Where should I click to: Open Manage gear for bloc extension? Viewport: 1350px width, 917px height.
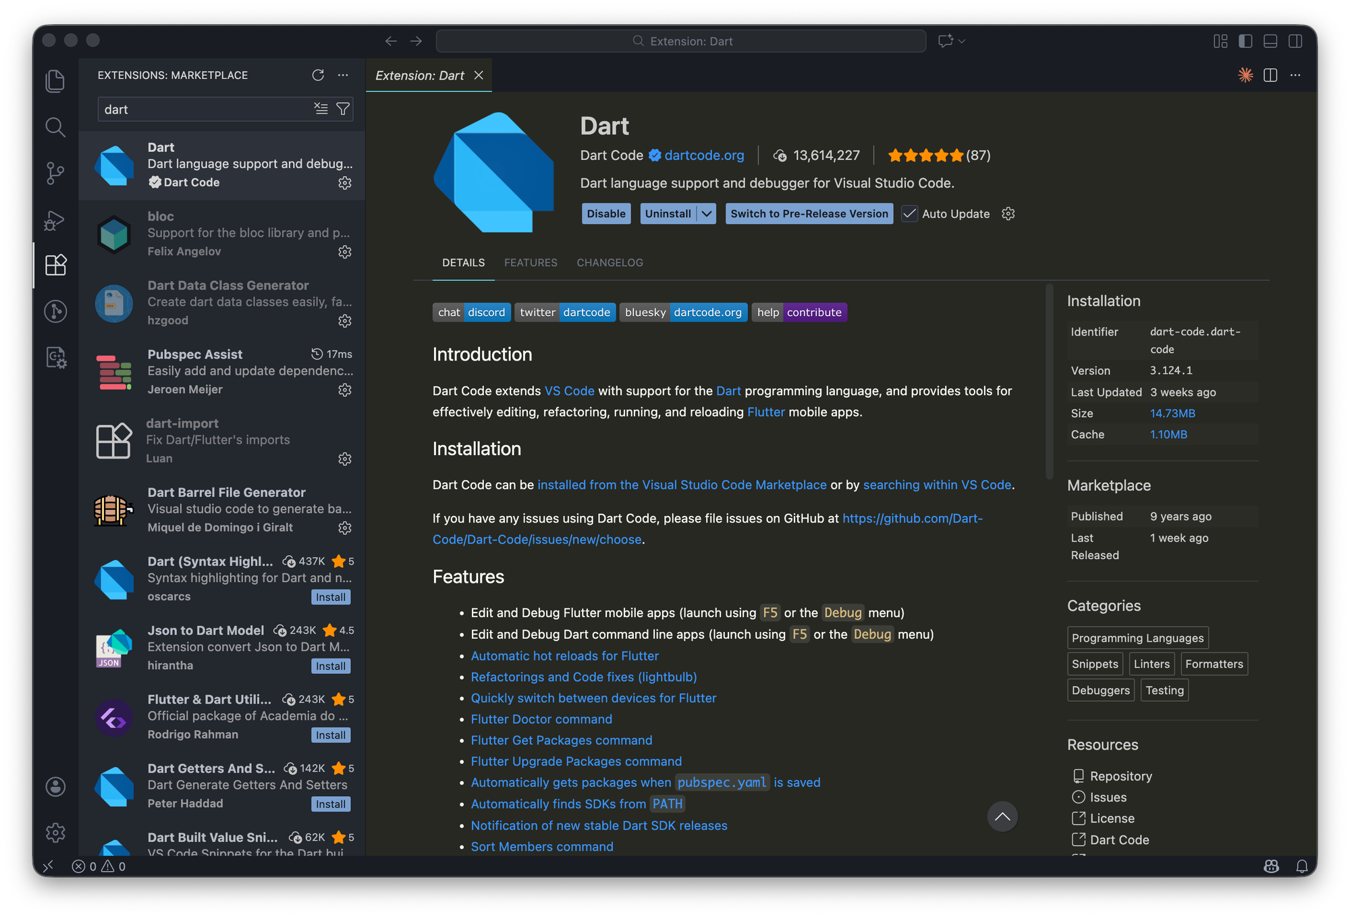[x=345, y=252]
